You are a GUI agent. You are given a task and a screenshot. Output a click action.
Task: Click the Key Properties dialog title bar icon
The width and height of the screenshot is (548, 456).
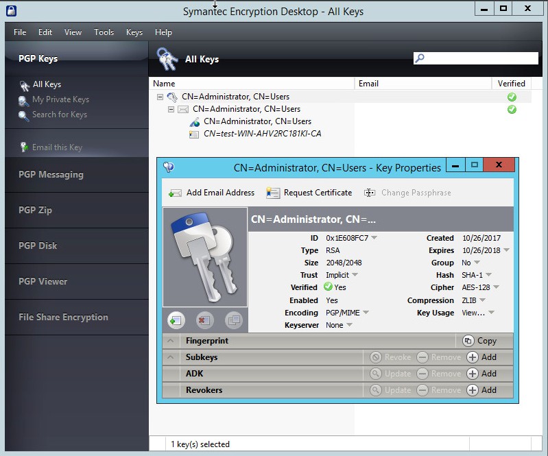click(169, 167)
